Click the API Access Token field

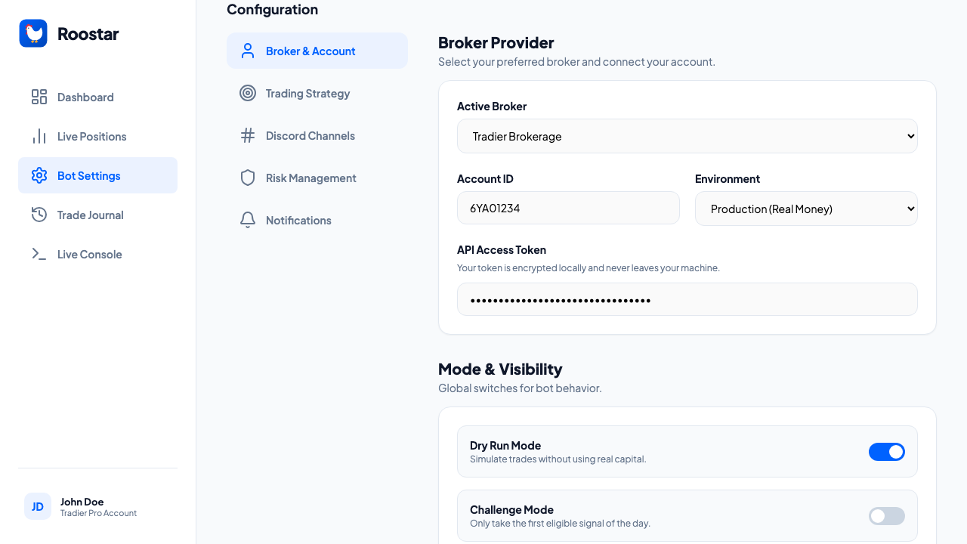687,299
